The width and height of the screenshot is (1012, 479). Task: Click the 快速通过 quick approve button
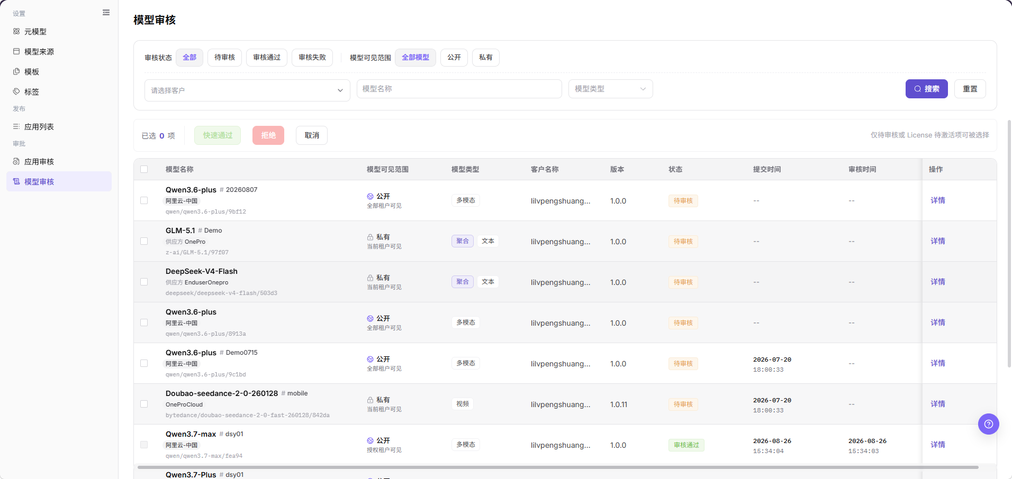coord(218,135)
